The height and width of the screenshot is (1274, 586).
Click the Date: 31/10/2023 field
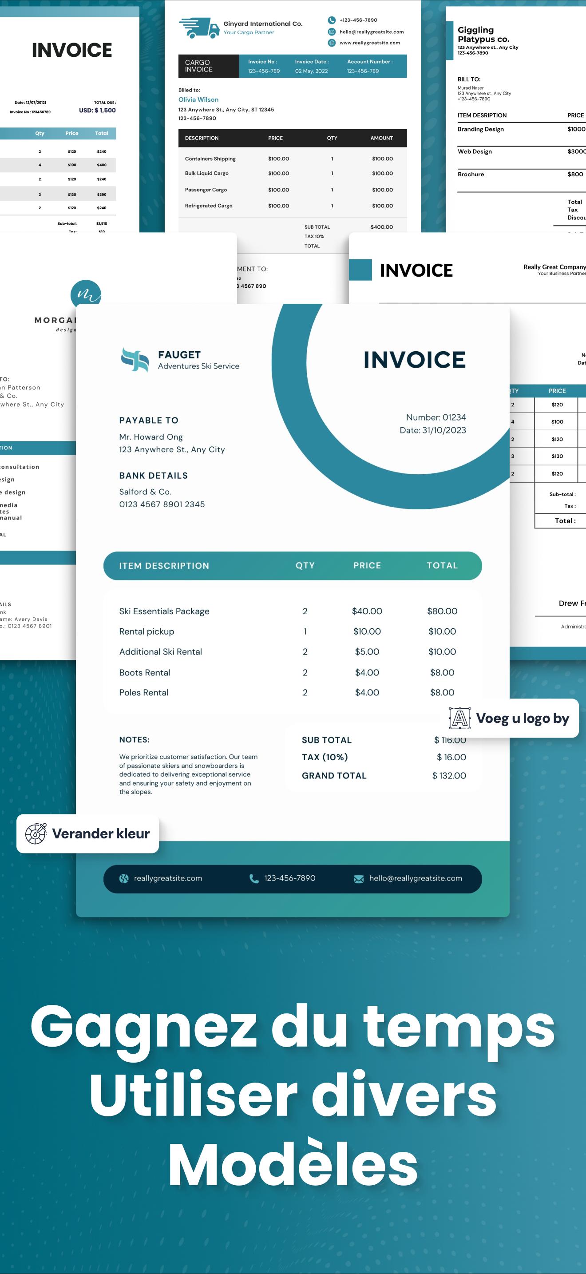coord(433,430)
